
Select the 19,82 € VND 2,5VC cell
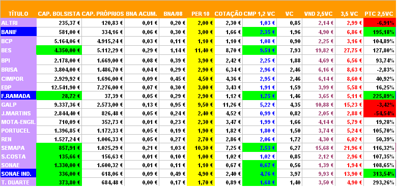(319, 50)
